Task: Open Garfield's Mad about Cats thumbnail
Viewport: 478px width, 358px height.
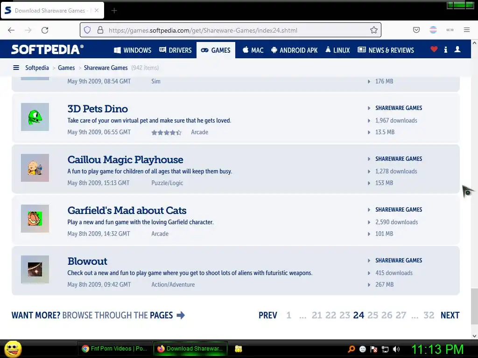Action: pos(35,219)
